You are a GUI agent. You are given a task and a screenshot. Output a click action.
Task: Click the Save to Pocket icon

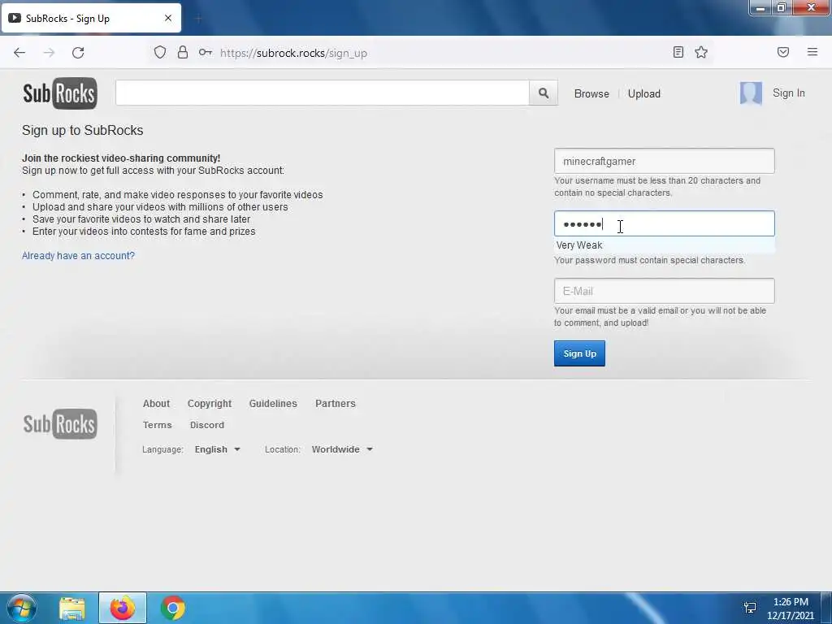point(783,52)
